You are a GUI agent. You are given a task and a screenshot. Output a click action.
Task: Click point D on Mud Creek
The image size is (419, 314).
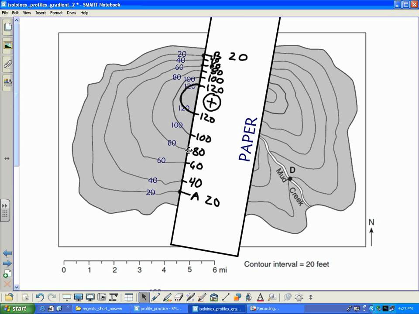(290, 178)
